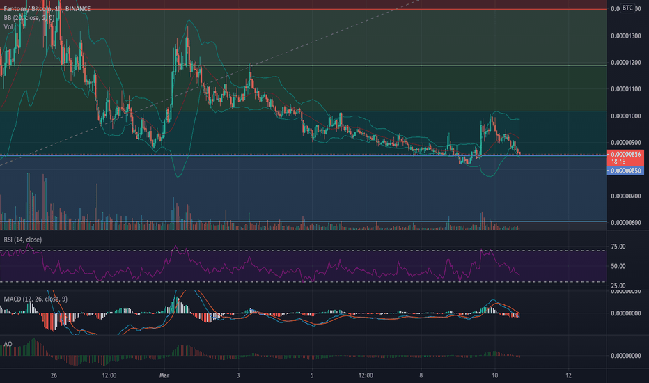This screenshot has width=649, height=383.
Task: Click the Mar month label on time axis
Action: click(x=164, y=375)
